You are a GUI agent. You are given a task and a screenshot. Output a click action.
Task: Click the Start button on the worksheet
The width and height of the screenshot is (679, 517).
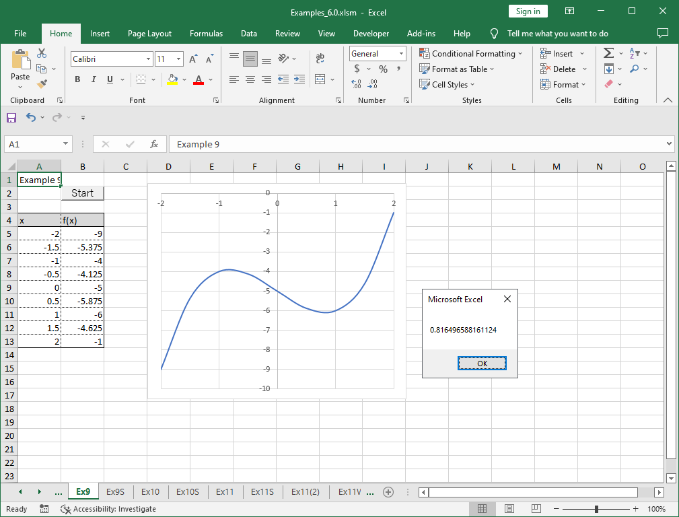[x=82, y=193]
